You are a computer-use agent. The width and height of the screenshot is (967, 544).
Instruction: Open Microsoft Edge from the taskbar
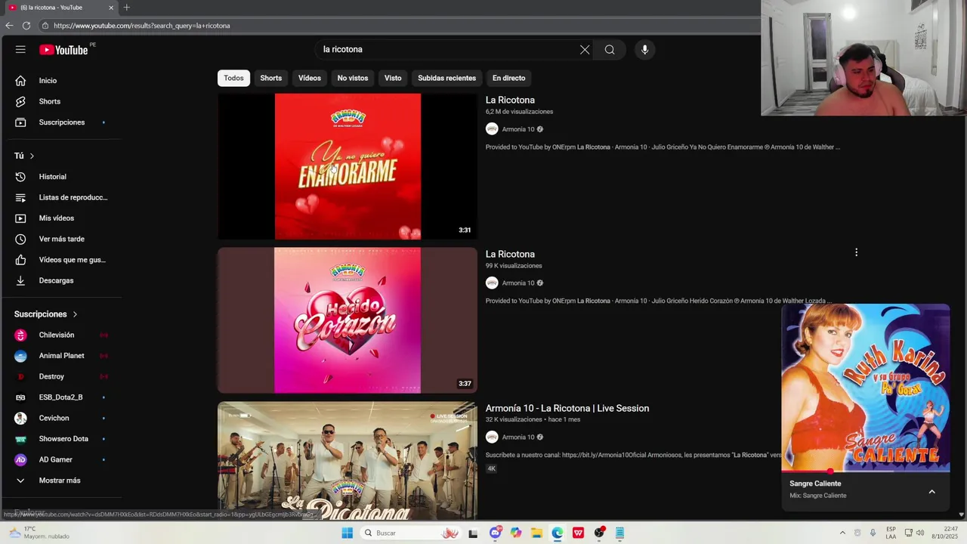click(x=558, y=533)
